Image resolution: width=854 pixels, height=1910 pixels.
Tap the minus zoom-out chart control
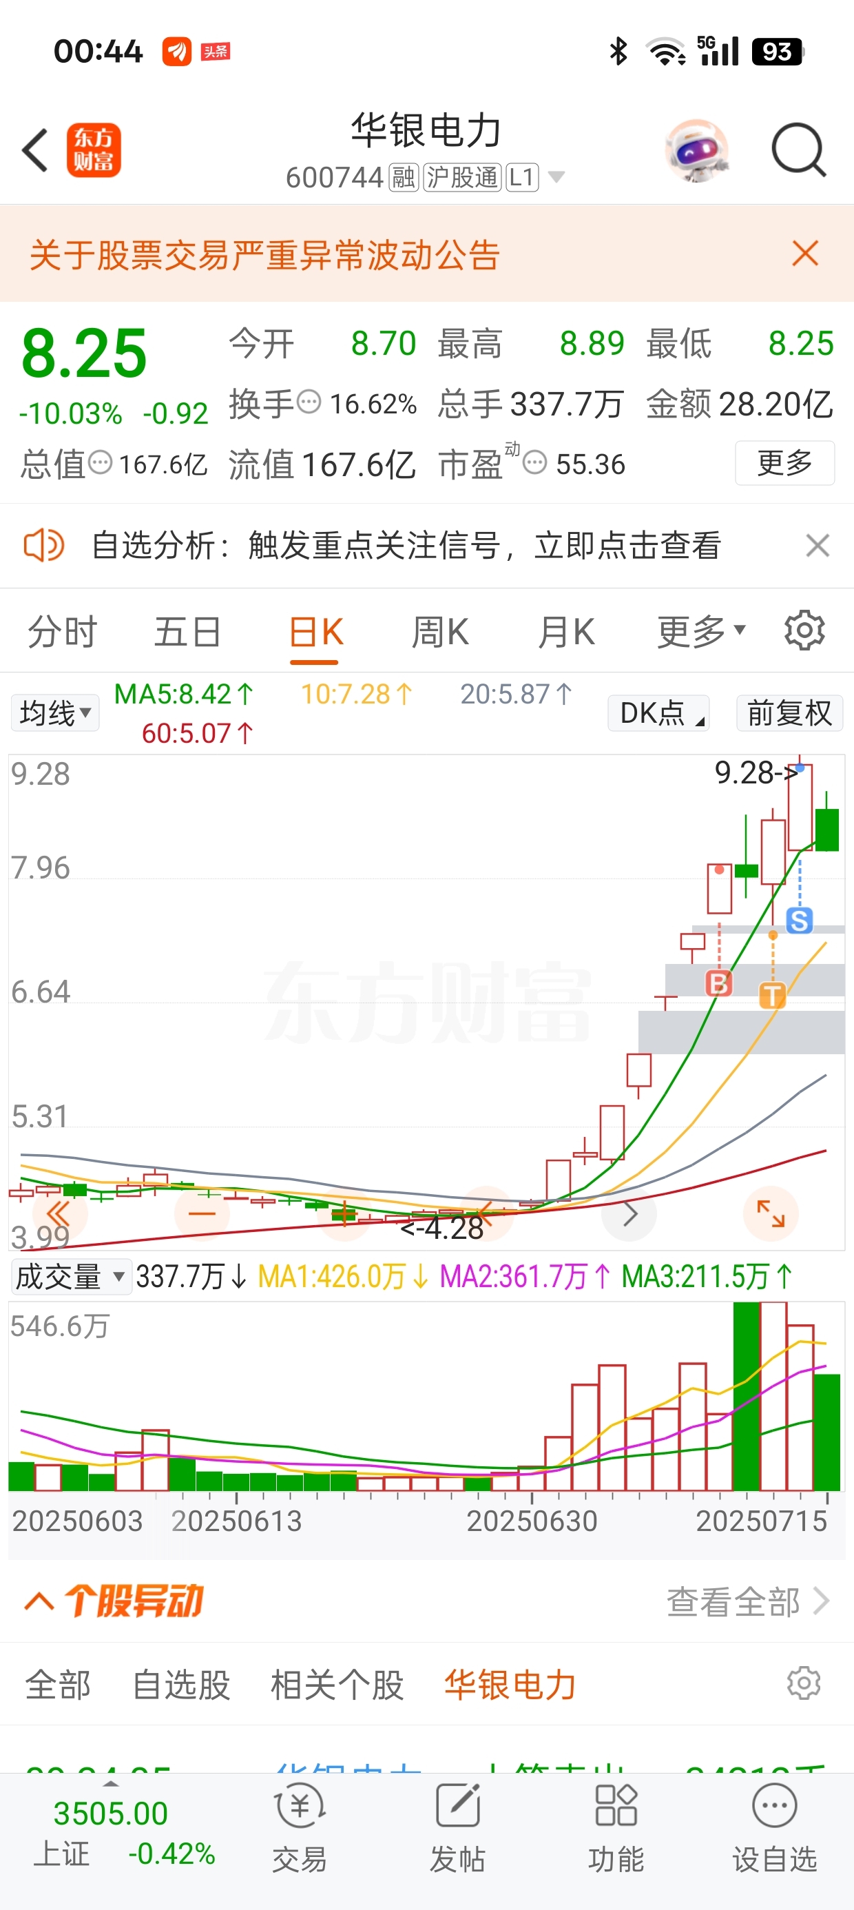pyautogui.click(x=202, y=1214)
